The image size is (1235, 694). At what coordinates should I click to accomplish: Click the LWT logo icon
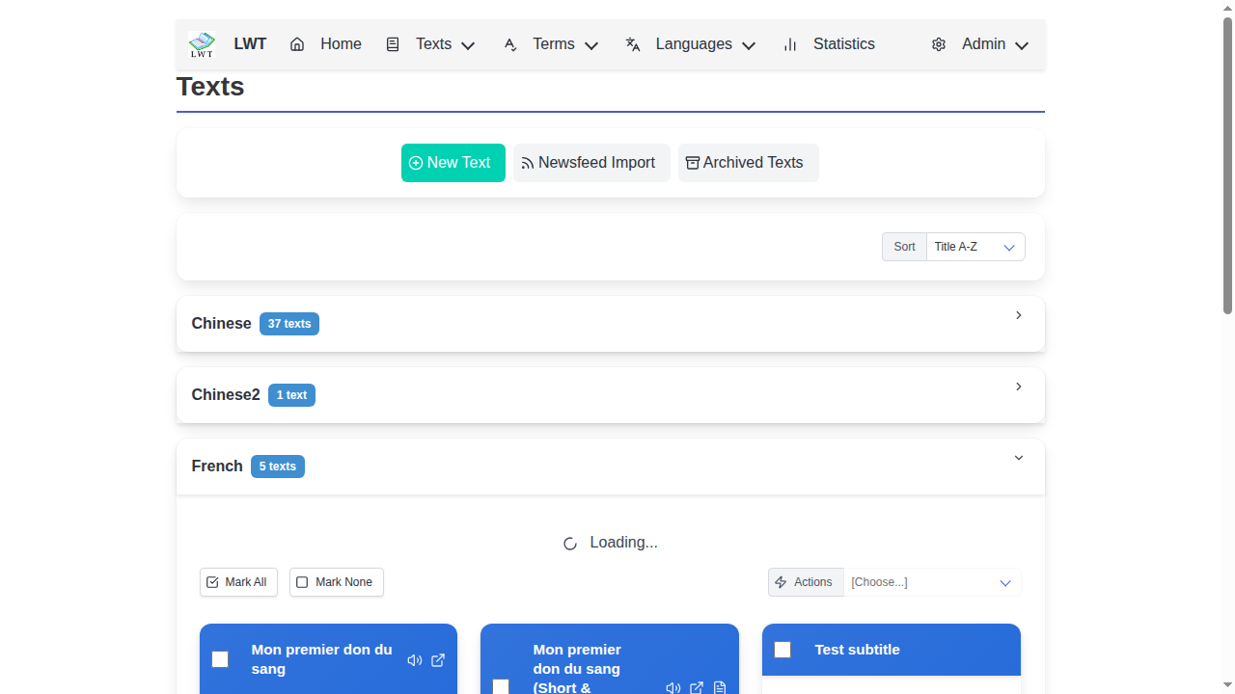[202, 44]
